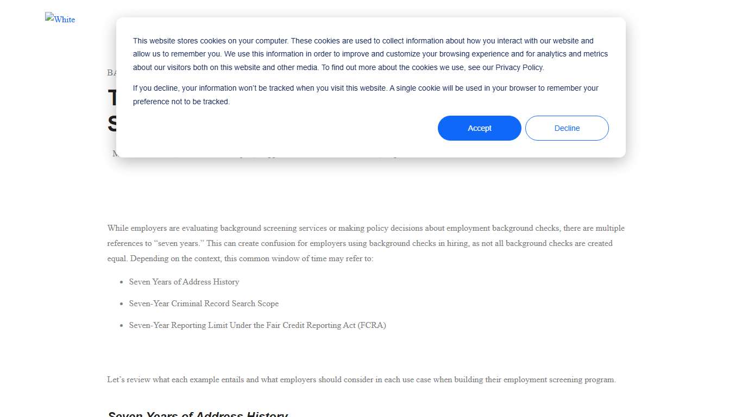Image resolution: width=742 pixels, height=417 pixels.
Task: Click '(FCRA)' abbreviation in the third bullet
Action: [372, 325]
